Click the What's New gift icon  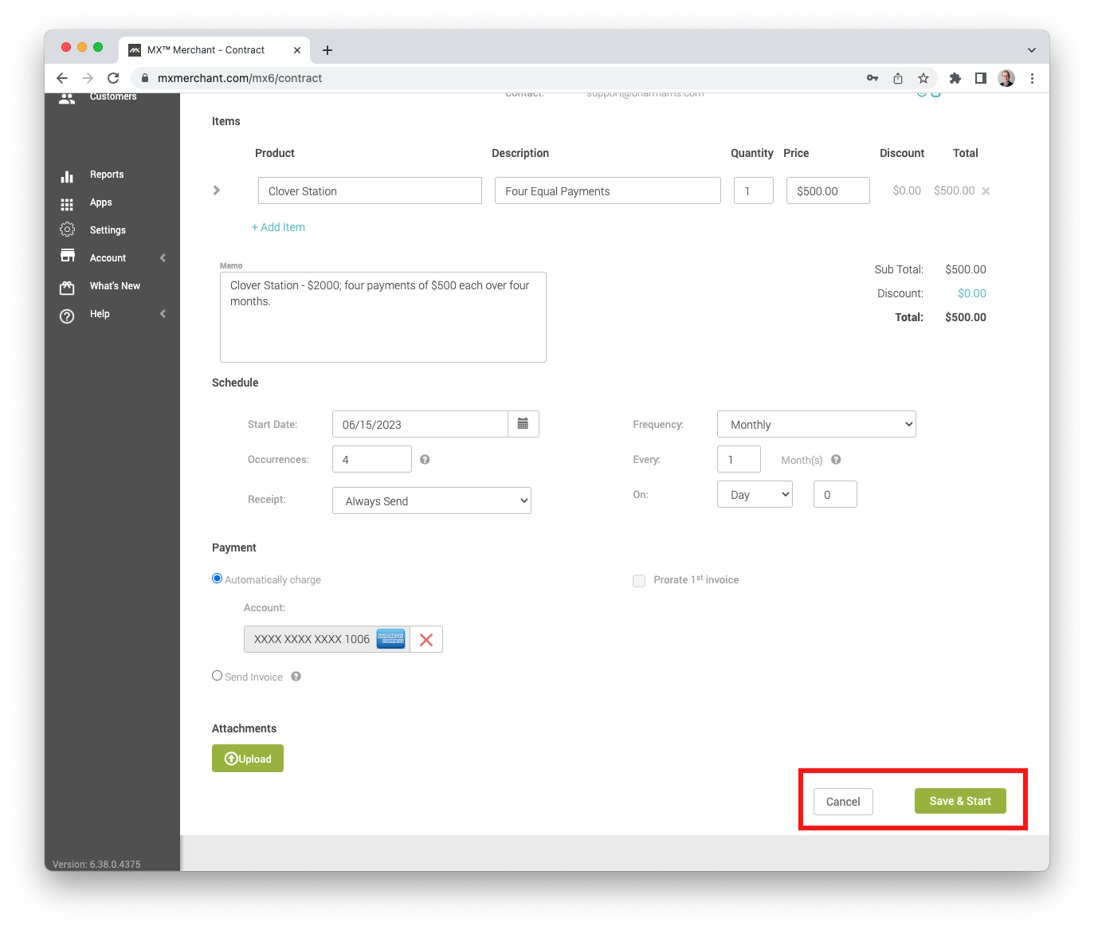click(67, 286)
